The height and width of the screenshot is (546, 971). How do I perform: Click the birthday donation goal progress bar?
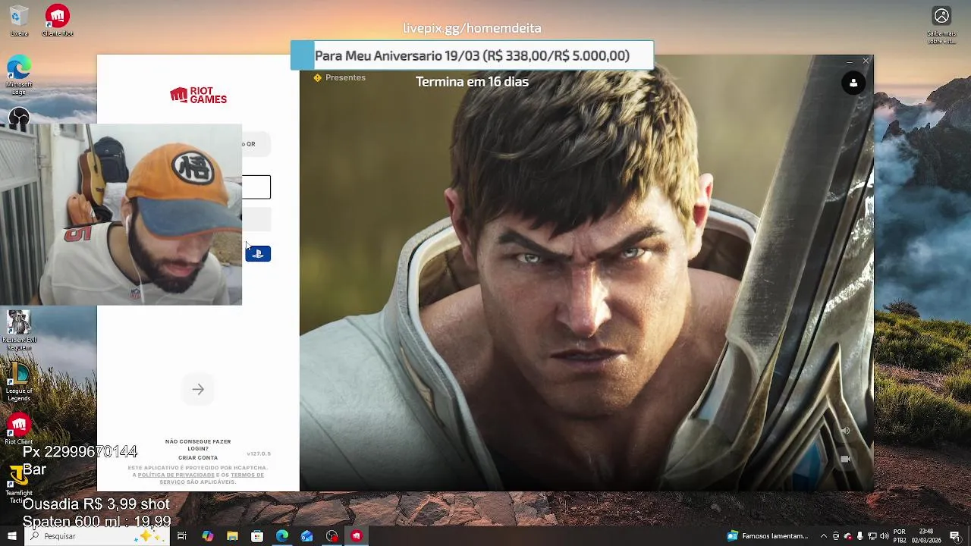click(x=472, y=55)
